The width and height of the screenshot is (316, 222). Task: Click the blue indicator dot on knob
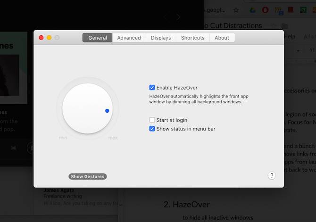click(107, 111)
